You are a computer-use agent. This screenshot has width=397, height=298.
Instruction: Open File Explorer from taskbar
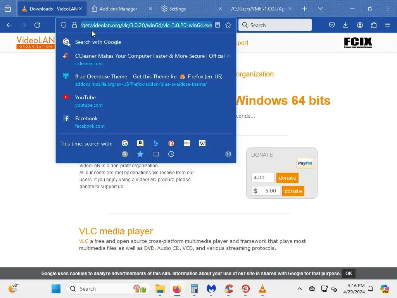pyautogui.click(x=160, y=289)
